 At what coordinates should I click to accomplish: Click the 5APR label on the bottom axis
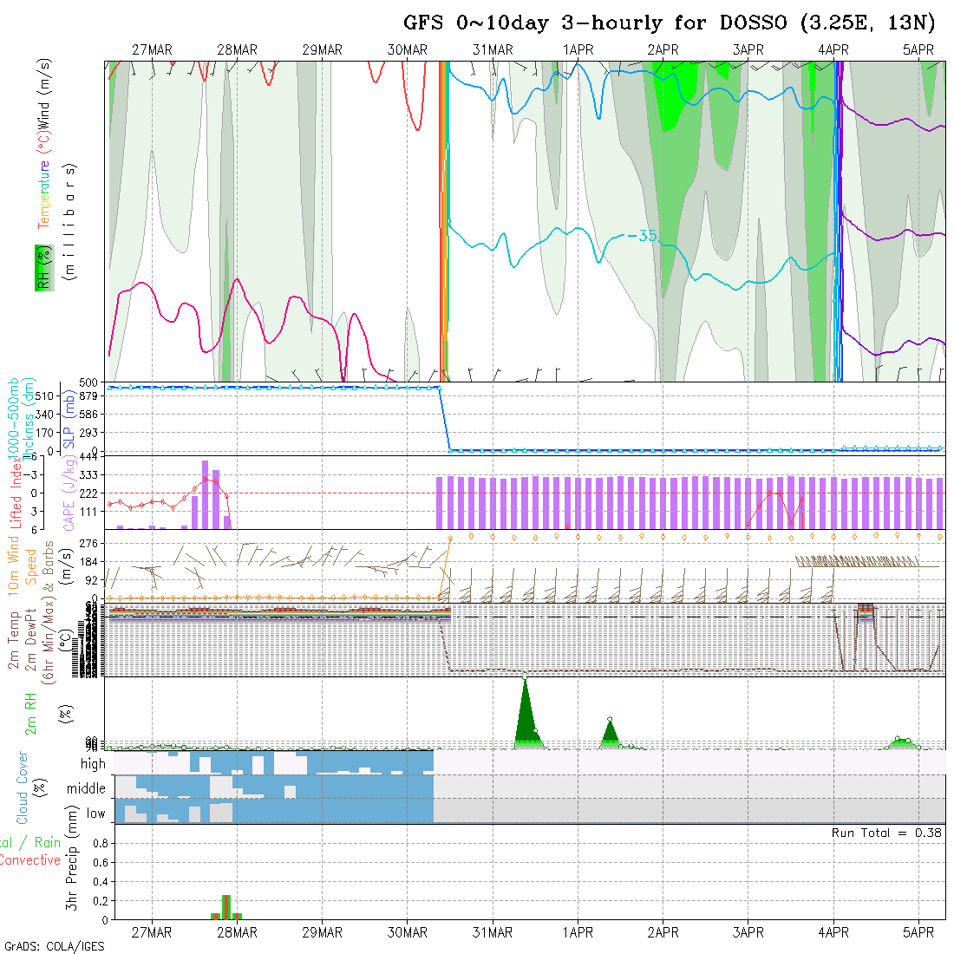pos(918,932)
